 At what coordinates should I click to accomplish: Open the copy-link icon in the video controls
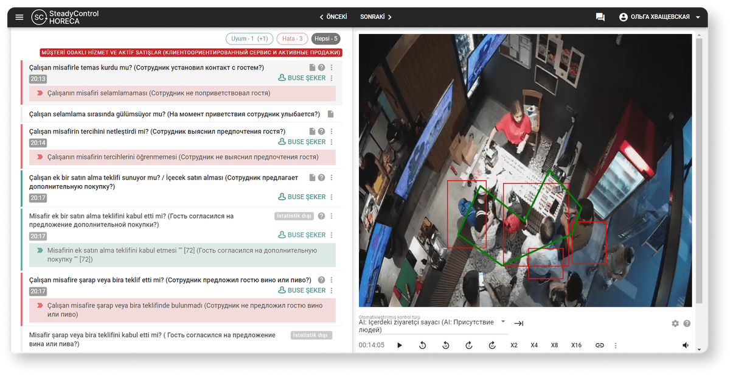(599, 345)
